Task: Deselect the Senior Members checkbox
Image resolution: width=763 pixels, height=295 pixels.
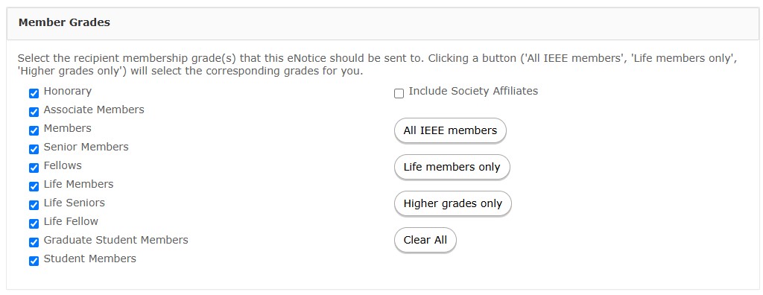Action: click(34, 149)
